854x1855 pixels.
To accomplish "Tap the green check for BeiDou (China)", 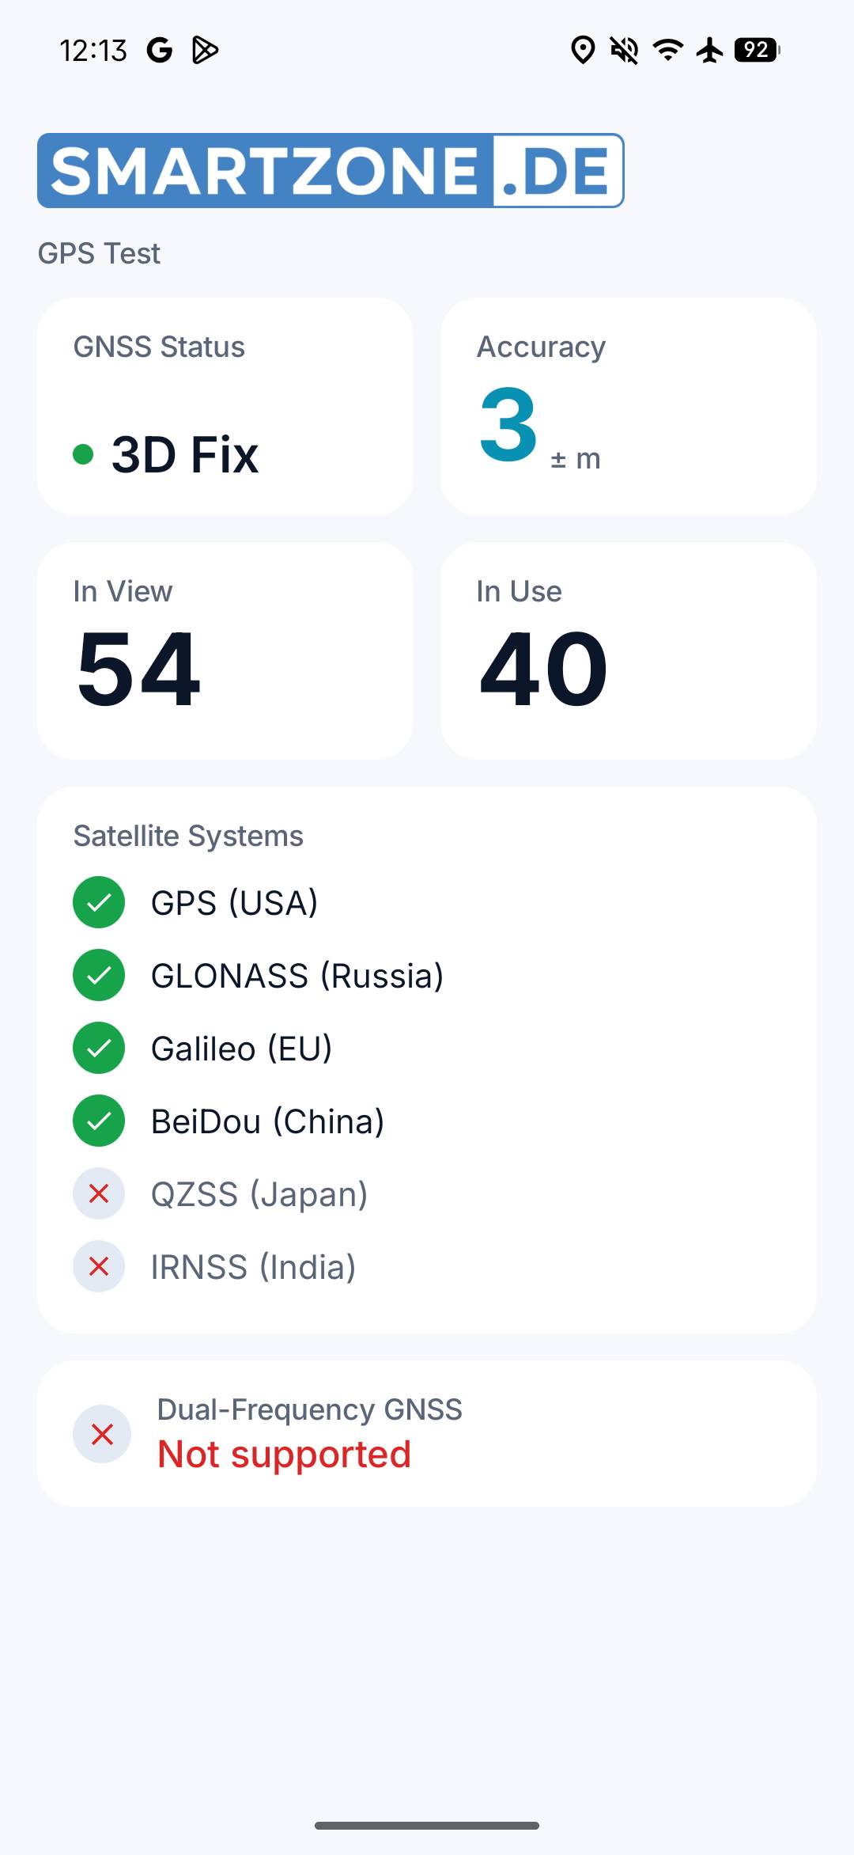I will pos(99,1121).
